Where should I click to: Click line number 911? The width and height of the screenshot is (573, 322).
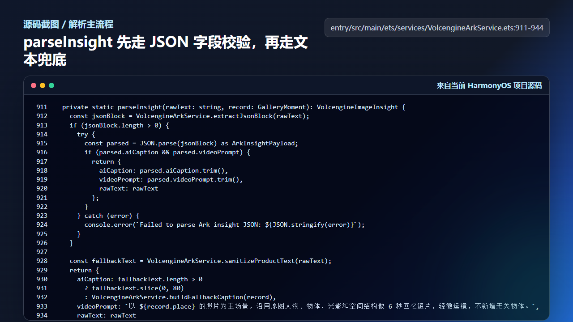[42, 107]
